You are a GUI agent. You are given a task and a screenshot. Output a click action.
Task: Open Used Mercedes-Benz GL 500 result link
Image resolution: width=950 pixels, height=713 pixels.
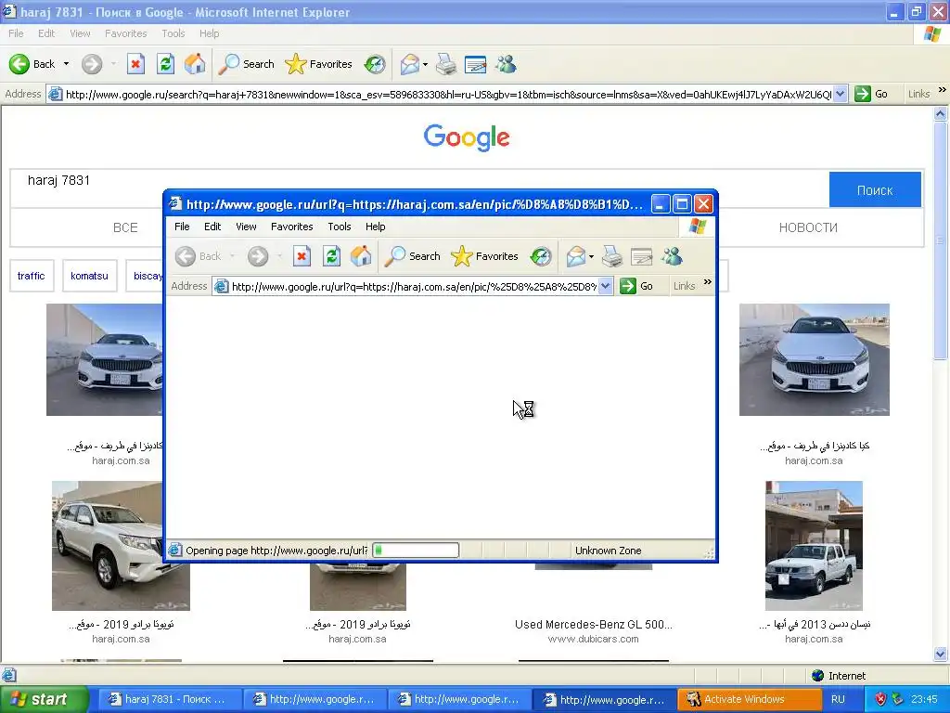tap(593, 624)
